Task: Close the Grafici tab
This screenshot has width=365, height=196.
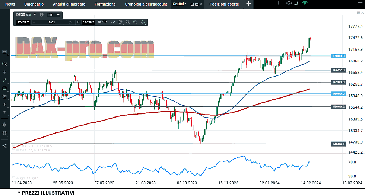Action: click(201, 4)
